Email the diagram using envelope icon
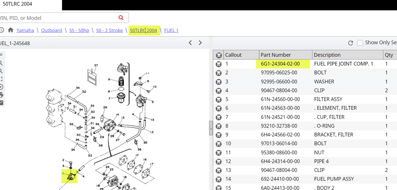 point(1,103)
